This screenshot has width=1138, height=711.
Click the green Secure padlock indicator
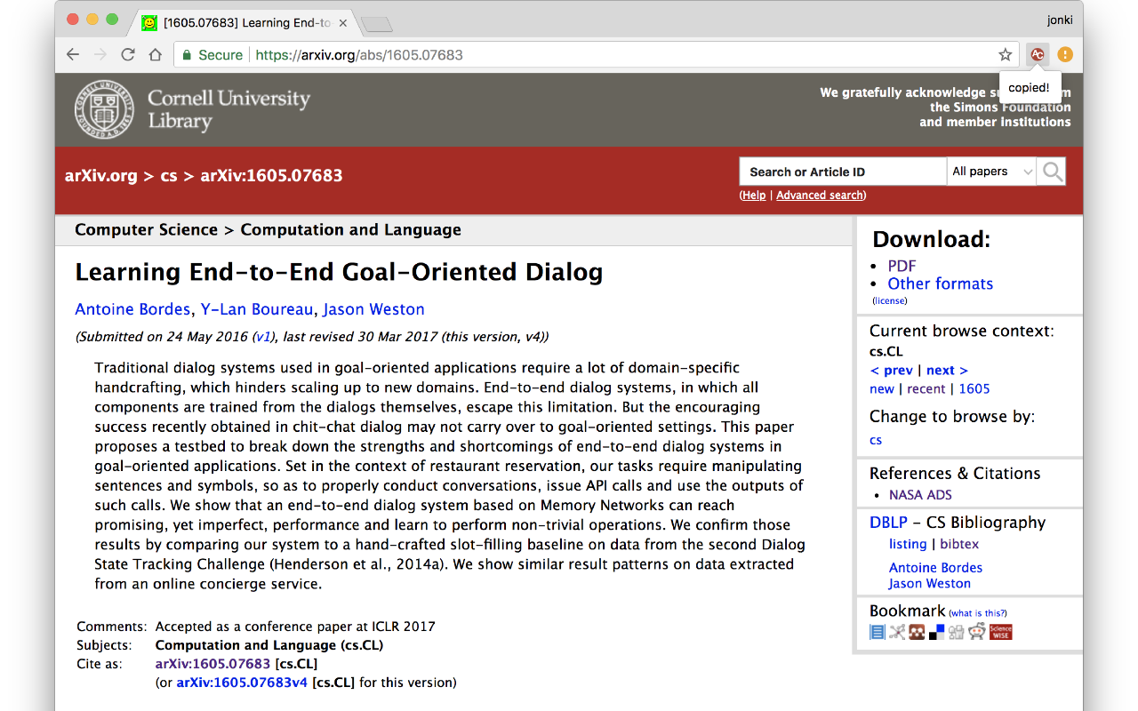click(x=212, y=54)
